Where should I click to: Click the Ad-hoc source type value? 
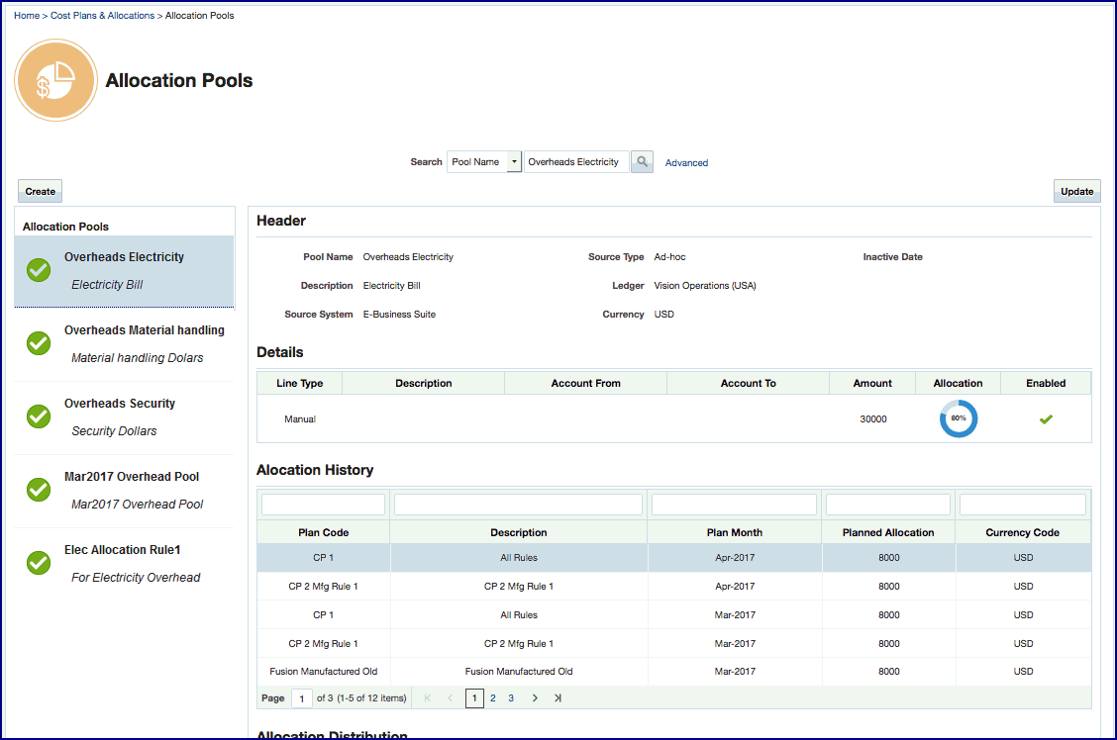point(670,257)
